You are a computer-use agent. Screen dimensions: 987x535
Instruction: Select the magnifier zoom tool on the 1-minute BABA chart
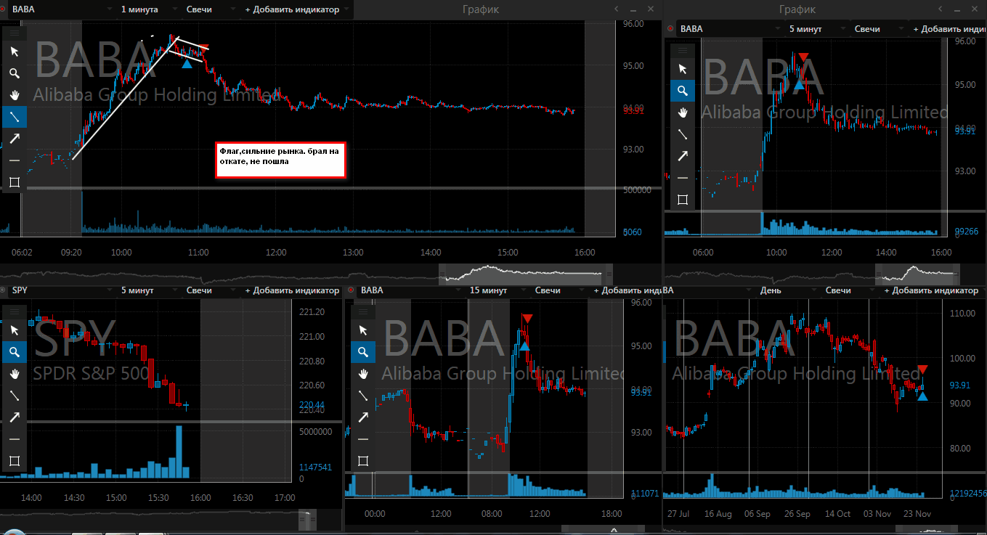click(x=14, y=73)
